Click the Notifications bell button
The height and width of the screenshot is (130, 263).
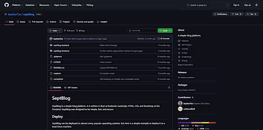point(221,14)
